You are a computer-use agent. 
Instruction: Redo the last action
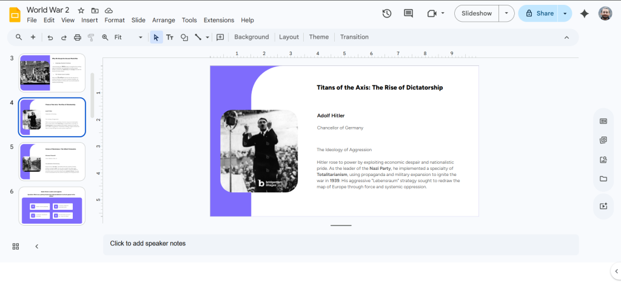coord(64,37)
